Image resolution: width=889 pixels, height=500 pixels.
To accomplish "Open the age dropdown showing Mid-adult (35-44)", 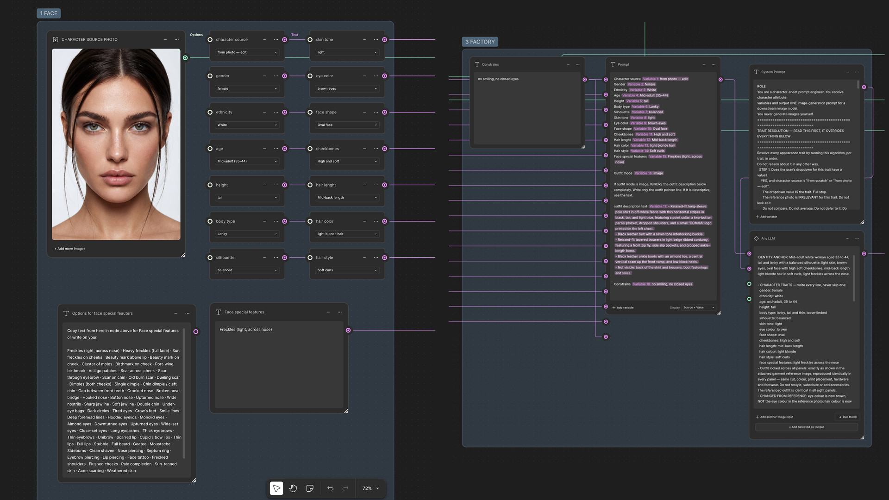I will pos(247,161).
